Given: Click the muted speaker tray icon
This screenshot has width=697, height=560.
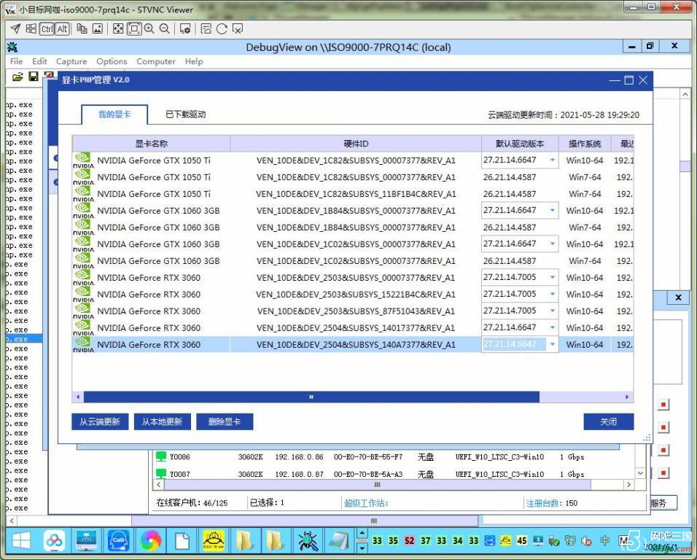Looking at the screenshot, I should 587,541.
